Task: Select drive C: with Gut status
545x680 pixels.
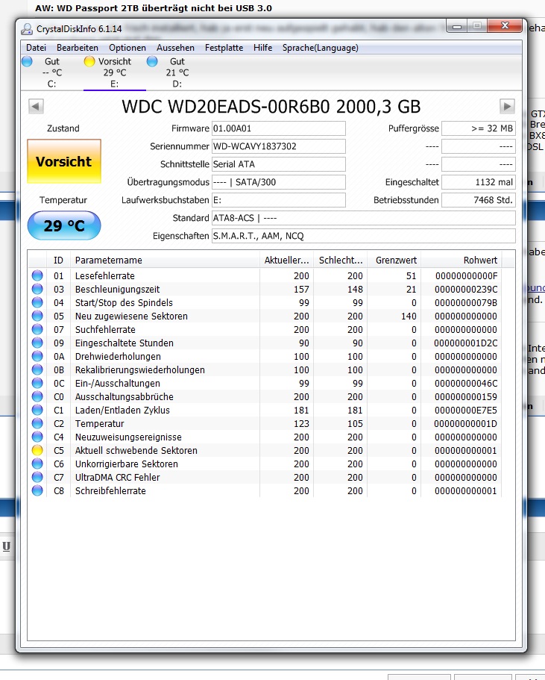Action: (x=52, y=72)
